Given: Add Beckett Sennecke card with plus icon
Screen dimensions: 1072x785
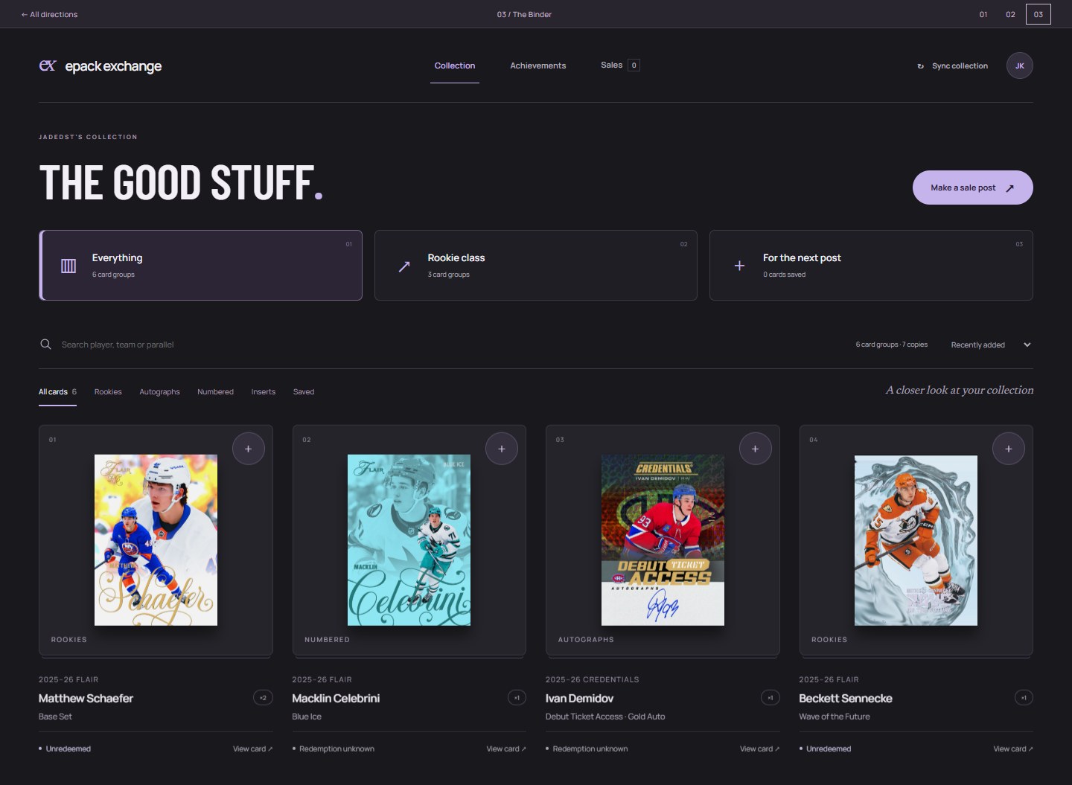Looking at the screenshot, I should [x=1009, y=449].
